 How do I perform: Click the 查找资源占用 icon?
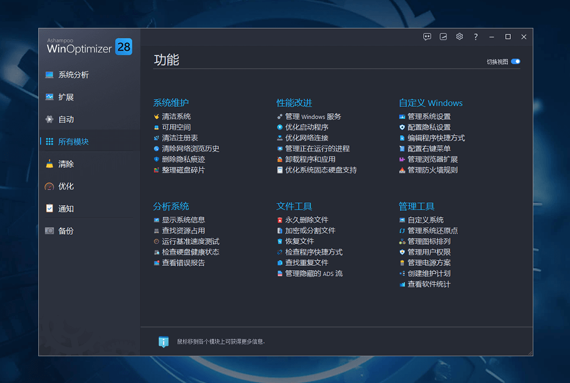tap(156, 230)
